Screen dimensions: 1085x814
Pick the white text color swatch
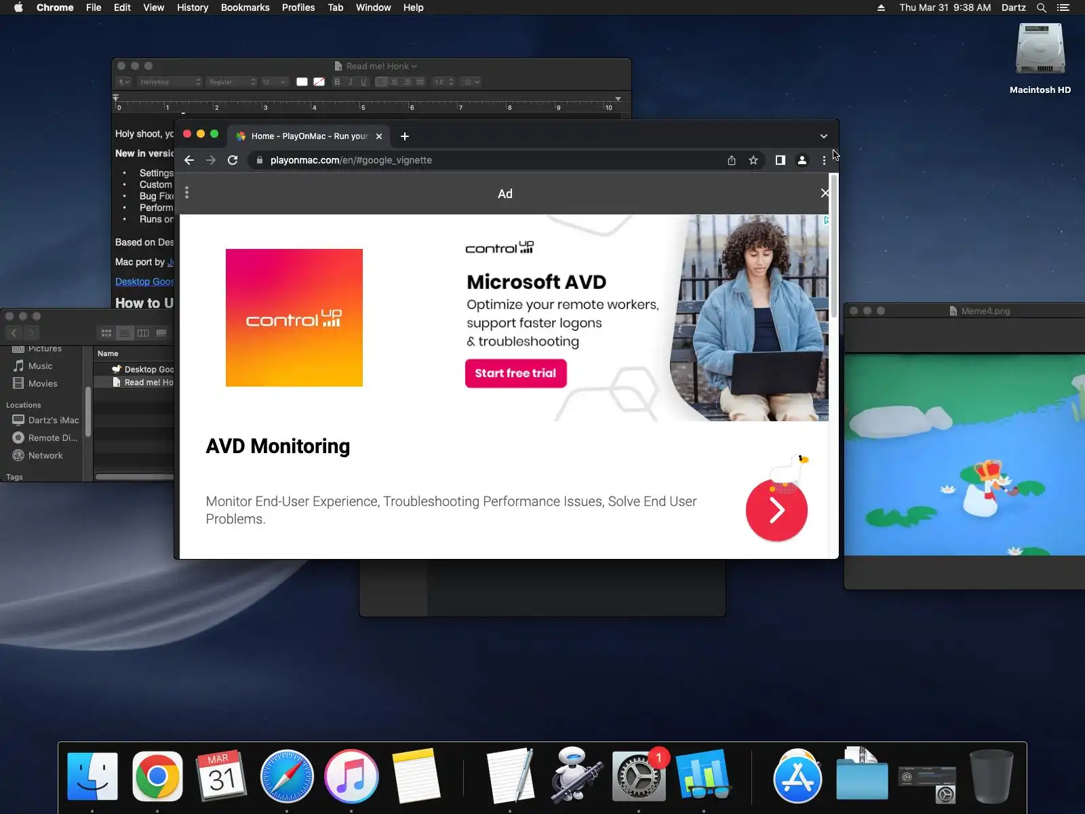[302, 82]
